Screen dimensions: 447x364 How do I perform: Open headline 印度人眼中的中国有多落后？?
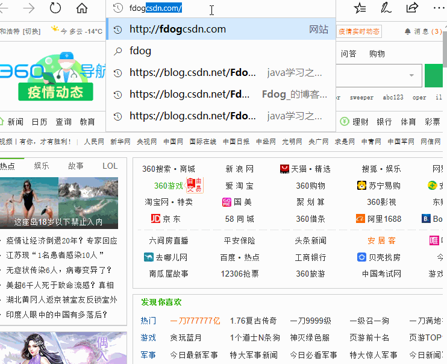(57, 315)
